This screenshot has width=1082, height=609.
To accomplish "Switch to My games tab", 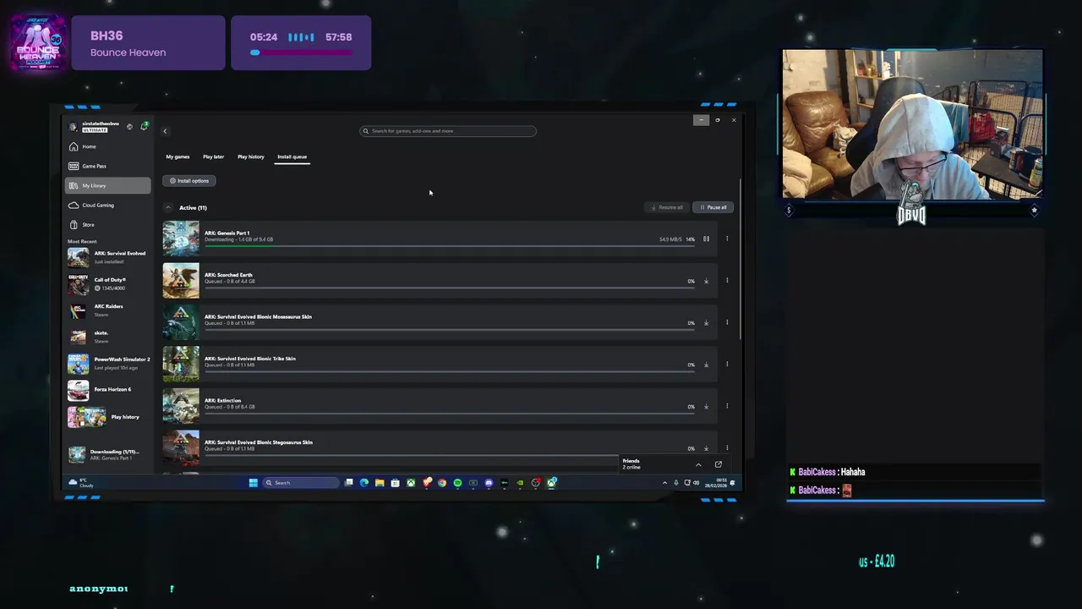I will coord(178,156).
